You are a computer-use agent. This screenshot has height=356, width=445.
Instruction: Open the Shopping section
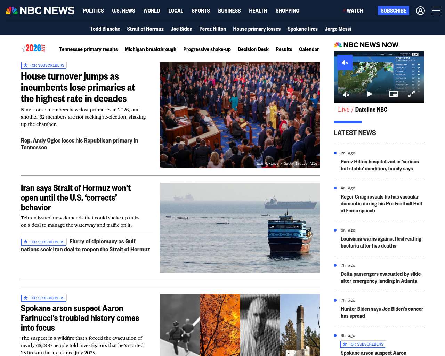287,11
